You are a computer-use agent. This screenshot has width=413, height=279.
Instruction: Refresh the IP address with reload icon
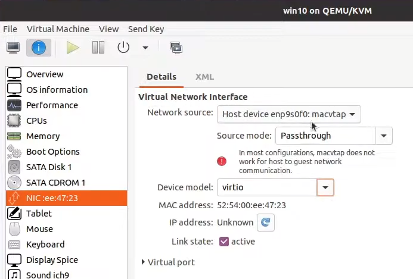pos(266,222)
